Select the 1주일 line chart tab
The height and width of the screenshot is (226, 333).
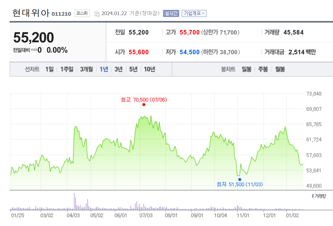pyautogui.click(x=67, y=69)
